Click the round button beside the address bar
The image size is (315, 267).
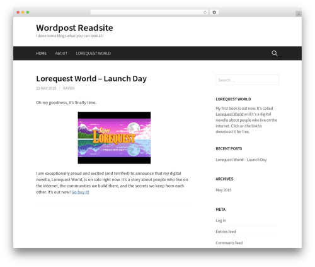(x=214, y=12)
